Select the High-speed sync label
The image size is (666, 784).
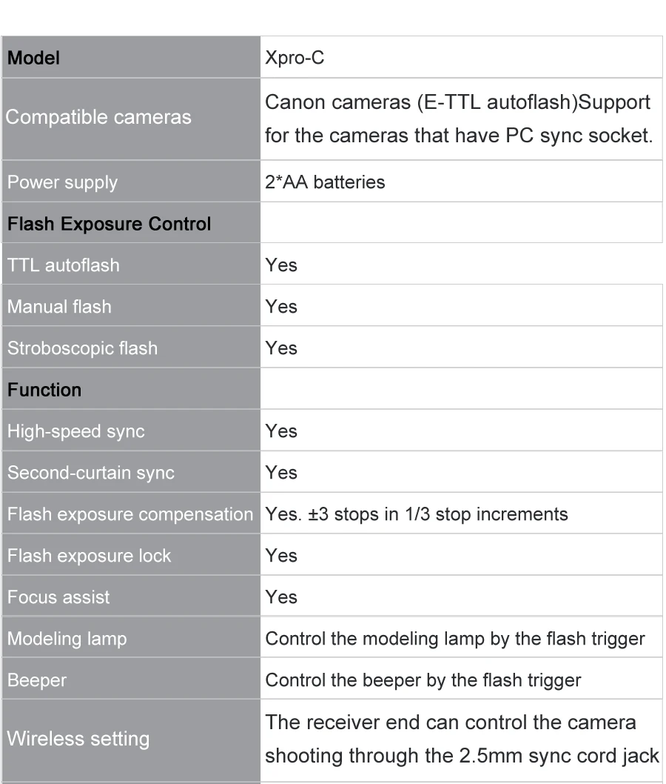click(75, 431)
